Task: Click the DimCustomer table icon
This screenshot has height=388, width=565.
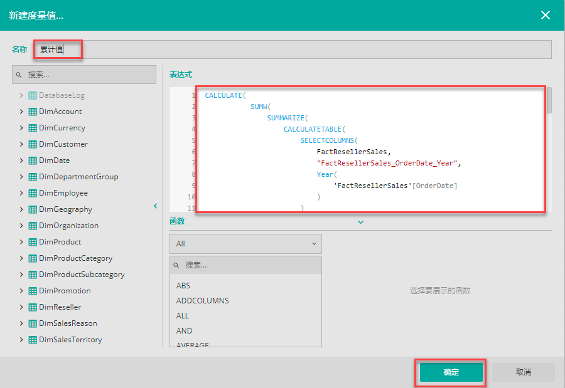Action: 33,144
